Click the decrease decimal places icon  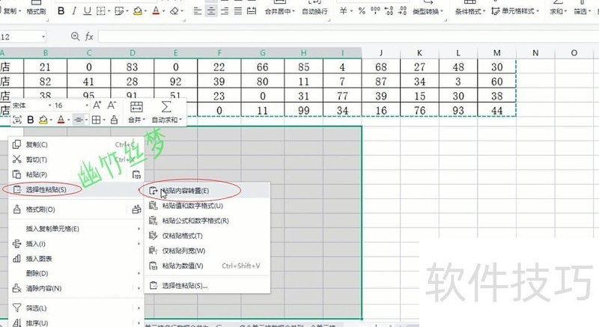(x=402, y=11)
